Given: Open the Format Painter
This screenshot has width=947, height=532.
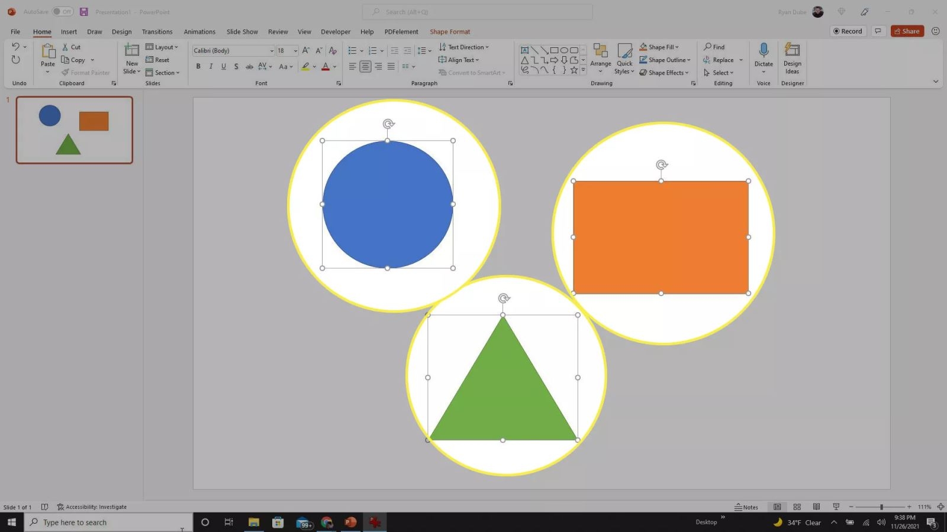Looking at the screenshot, I should (86, 72).
